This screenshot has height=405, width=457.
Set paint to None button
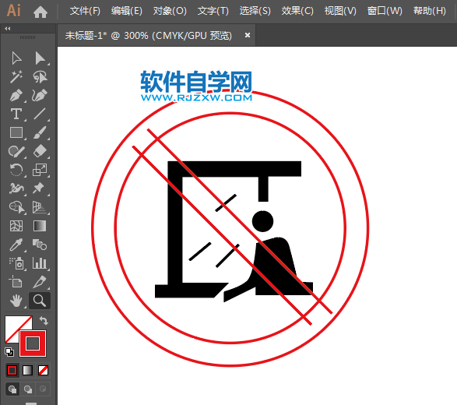coord(43,371)
